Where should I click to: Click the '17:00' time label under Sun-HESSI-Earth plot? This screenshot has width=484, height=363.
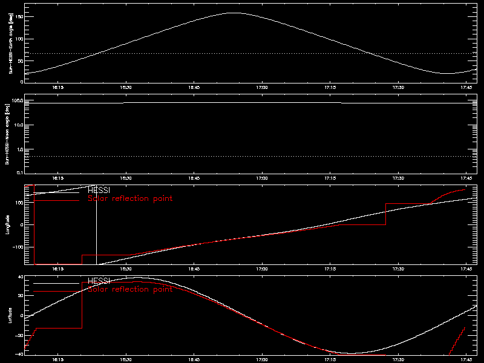click(x=262, y=88)
